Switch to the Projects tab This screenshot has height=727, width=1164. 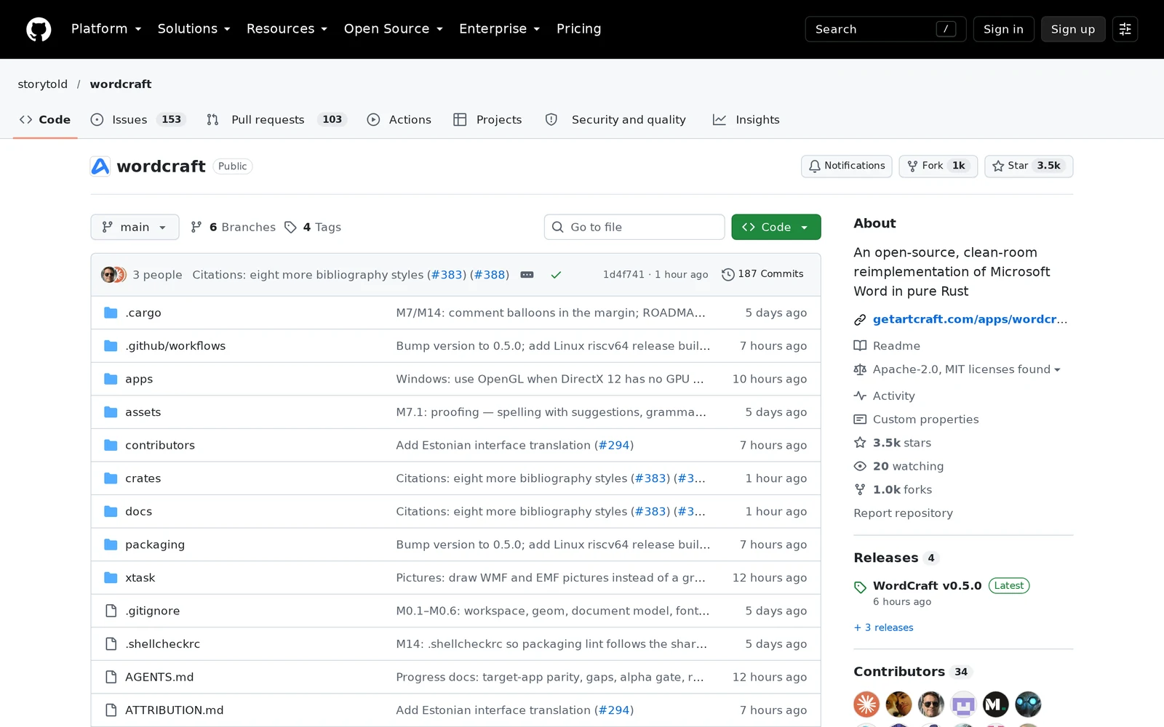click(487, 119)
